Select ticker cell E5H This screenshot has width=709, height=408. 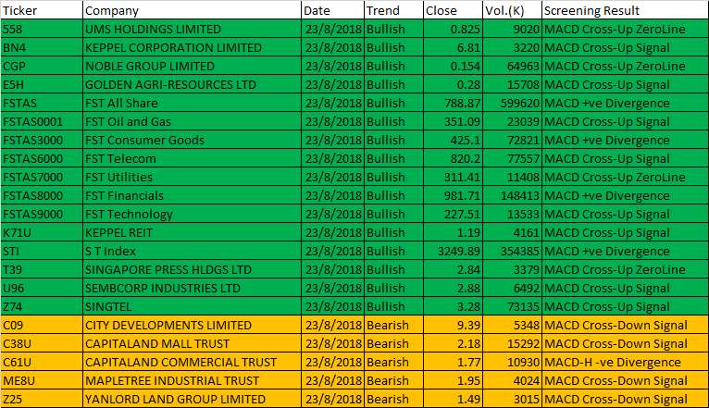coord(42,84)
